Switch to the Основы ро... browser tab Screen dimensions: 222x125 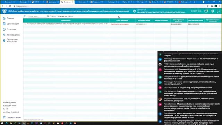coord(23,2)
